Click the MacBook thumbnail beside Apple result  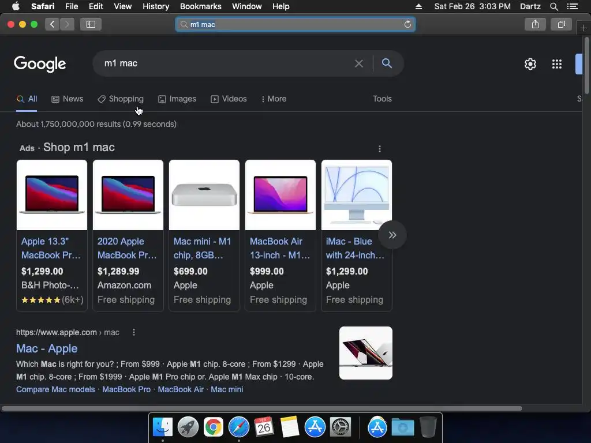(365, 353)
